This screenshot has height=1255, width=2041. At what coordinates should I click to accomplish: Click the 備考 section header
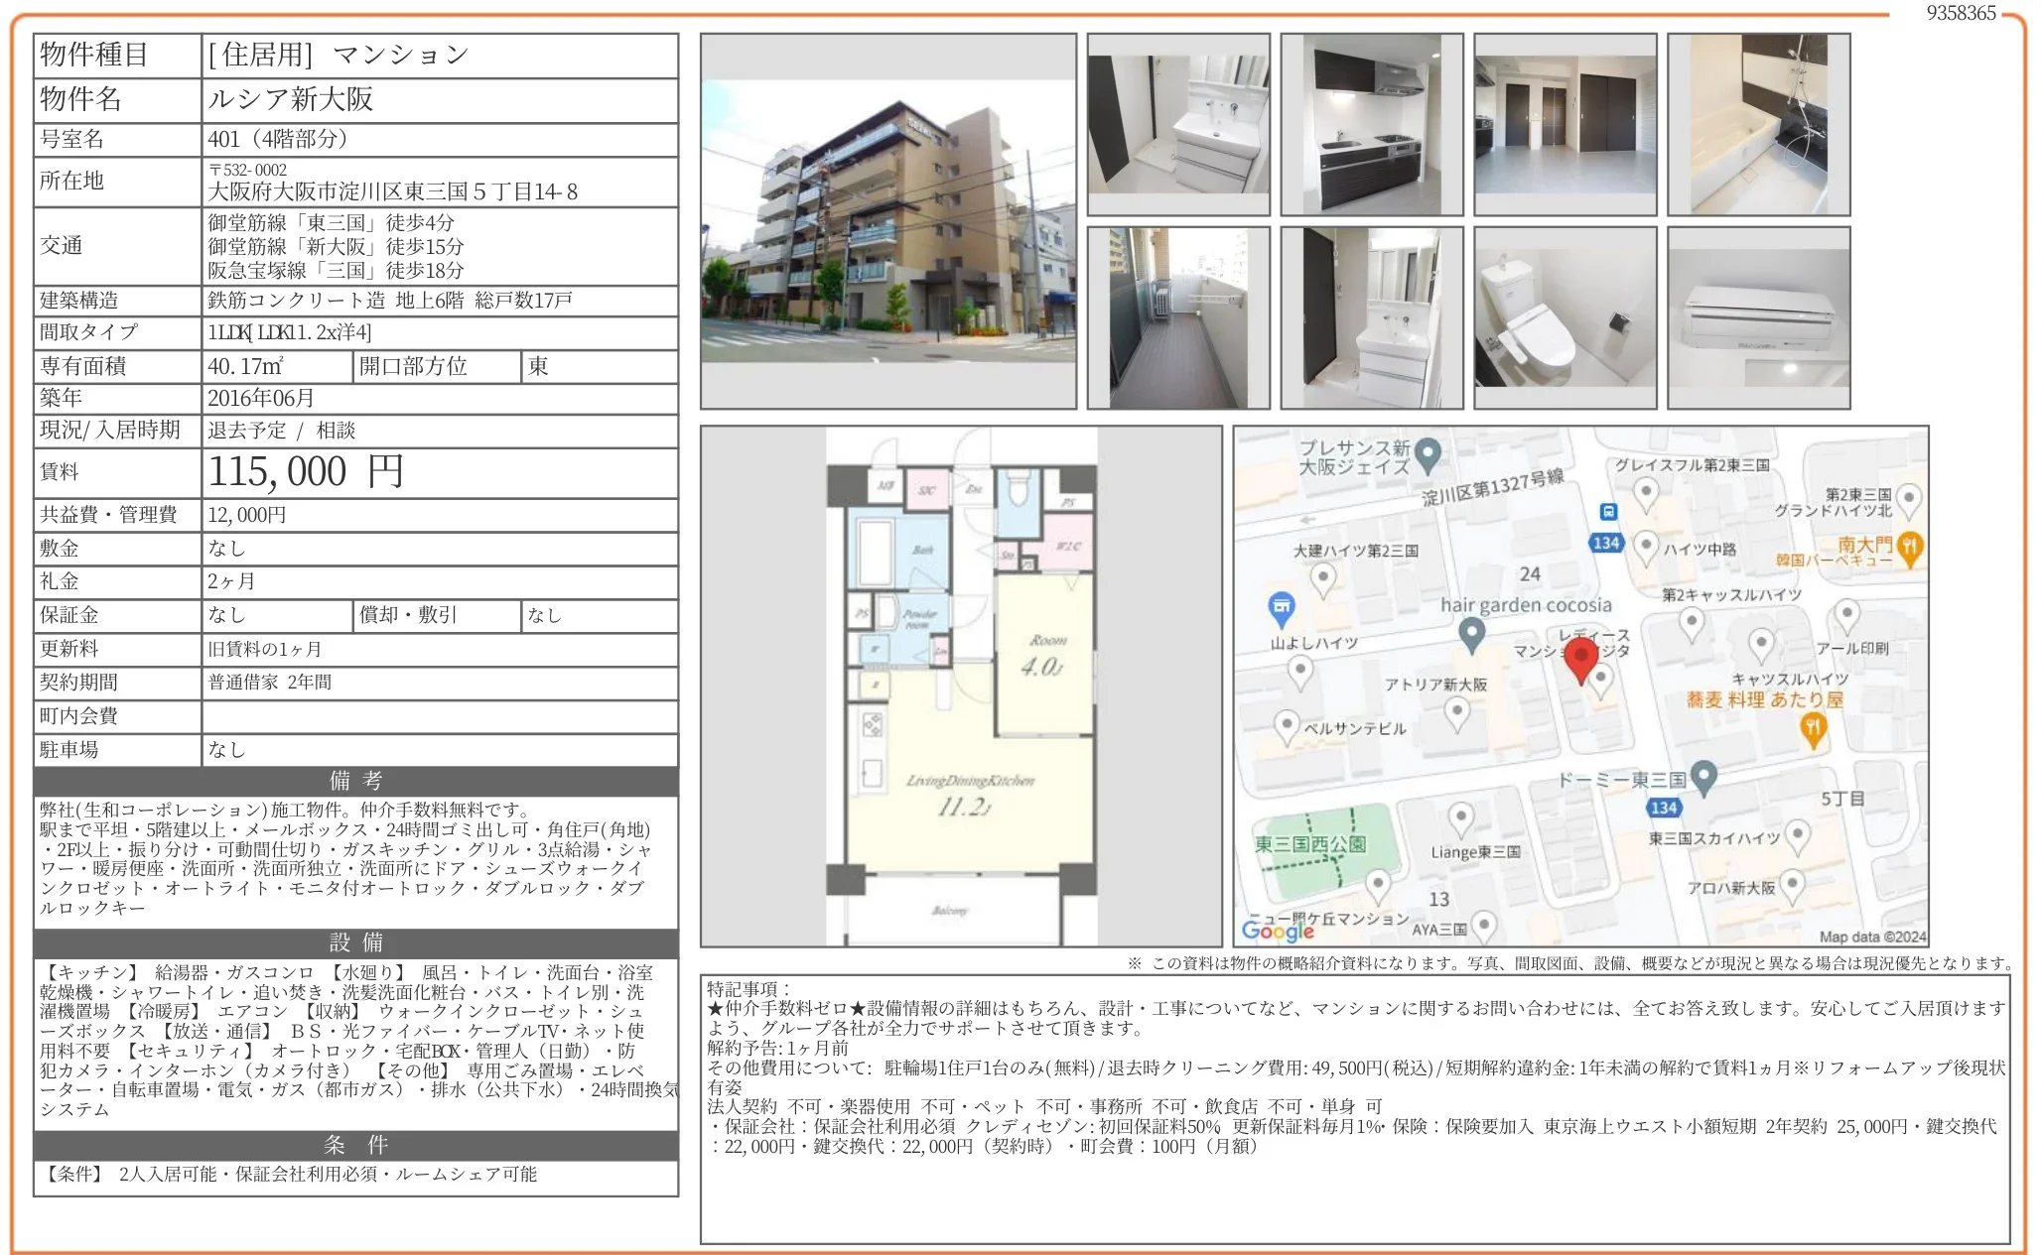pyautogui.click(x=355, y=781)
